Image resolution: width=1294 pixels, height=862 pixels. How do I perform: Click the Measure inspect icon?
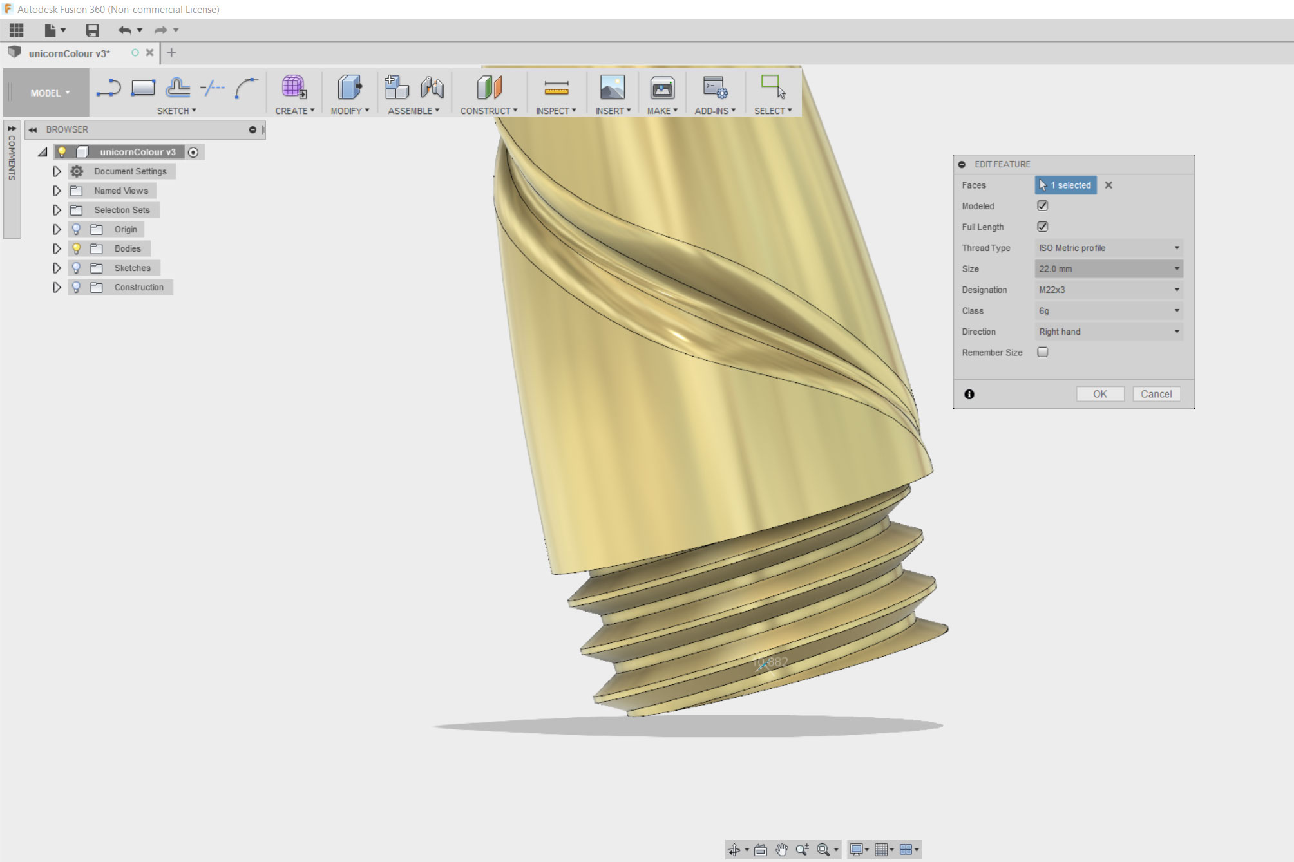(556, 88)
